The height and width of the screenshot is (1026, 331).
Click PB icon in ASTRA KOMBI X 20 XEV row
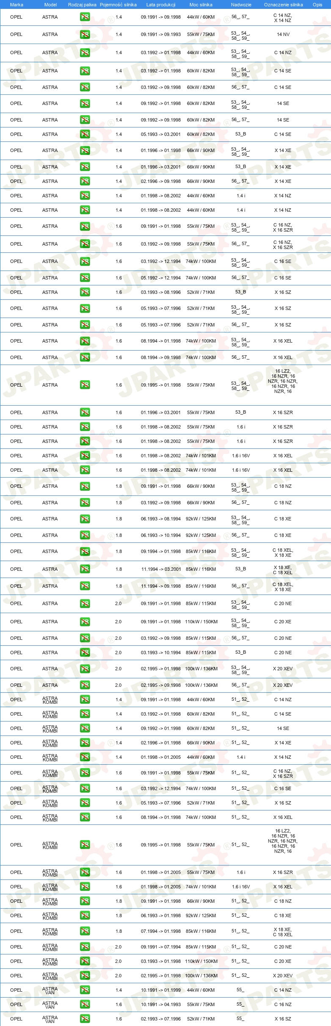point(85,976)
